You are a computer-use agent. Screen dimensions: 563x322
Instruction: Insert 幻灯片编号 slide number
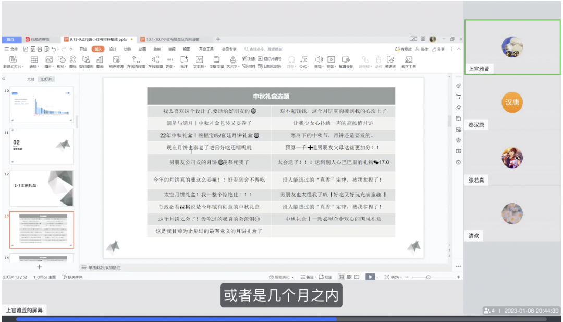[270, 58]
